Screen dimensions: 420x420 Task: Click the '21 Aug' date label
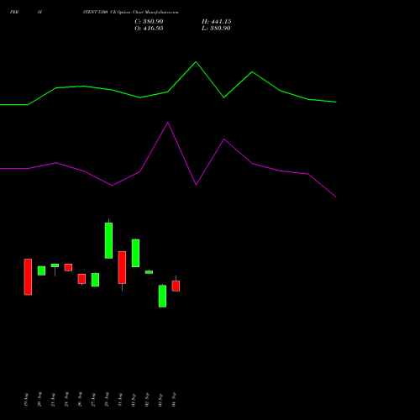[x=53, y=400]
